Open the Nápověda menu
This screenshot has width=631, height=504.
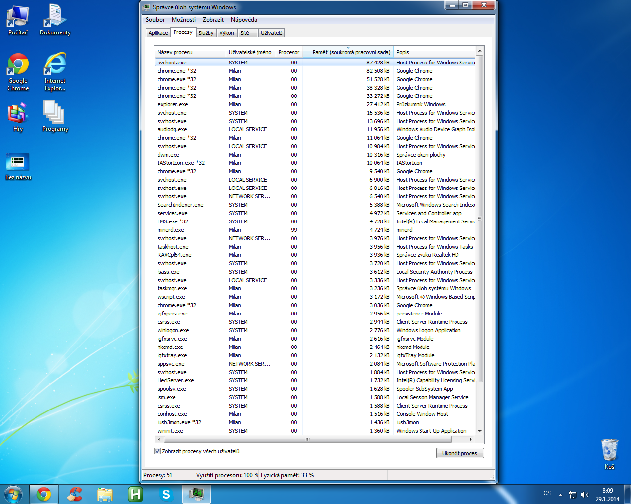(x=244, y=20)
